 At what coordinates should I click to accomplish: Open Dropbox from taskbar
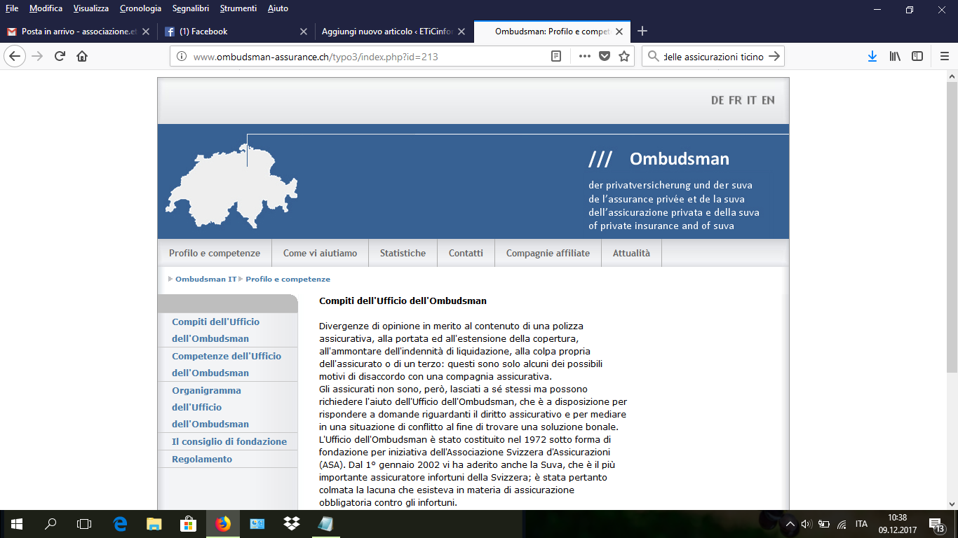coord(291,523)
